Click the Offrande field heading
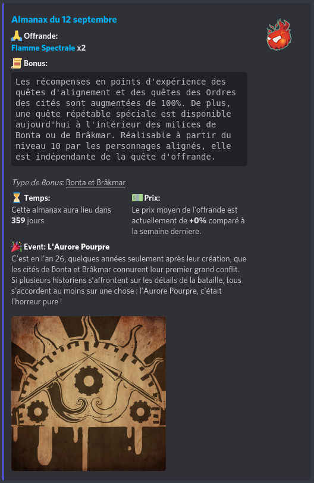Viewport: 314px width, 483px height. (x=41, y=36)
